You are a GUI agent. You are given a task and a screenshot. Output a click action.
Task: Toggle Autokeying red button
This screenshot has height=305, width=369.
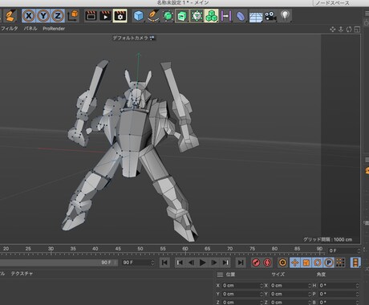click(267, 262)
